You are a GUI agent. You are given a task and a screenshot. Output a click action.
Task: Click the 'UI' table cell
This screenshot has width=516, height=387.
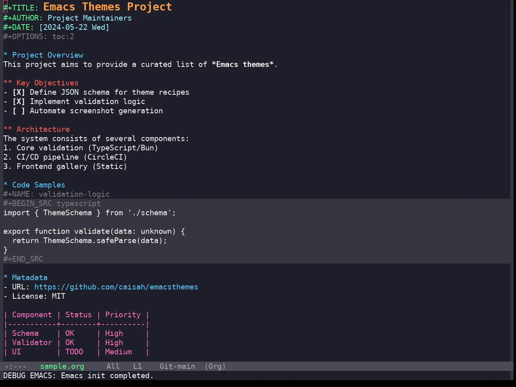point(17,352)
